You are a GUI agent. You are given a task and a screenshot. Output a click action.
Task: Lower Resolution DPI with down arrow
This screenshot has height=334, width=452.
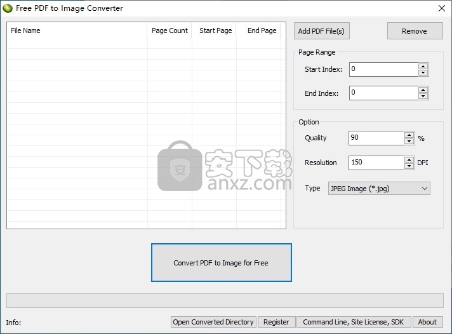(x=409, y=166)
